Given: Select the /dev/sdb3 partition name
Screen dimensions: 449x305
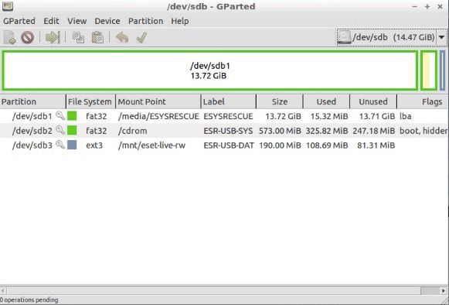Looking at the screenshot, I should pyautogui.click(x=32, y=146).
